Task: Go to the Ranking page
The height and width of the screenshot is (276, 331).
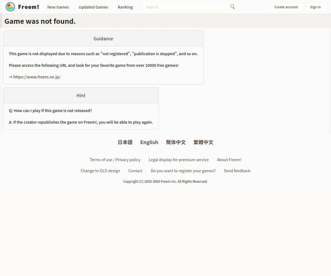Action: coord(125,7)
